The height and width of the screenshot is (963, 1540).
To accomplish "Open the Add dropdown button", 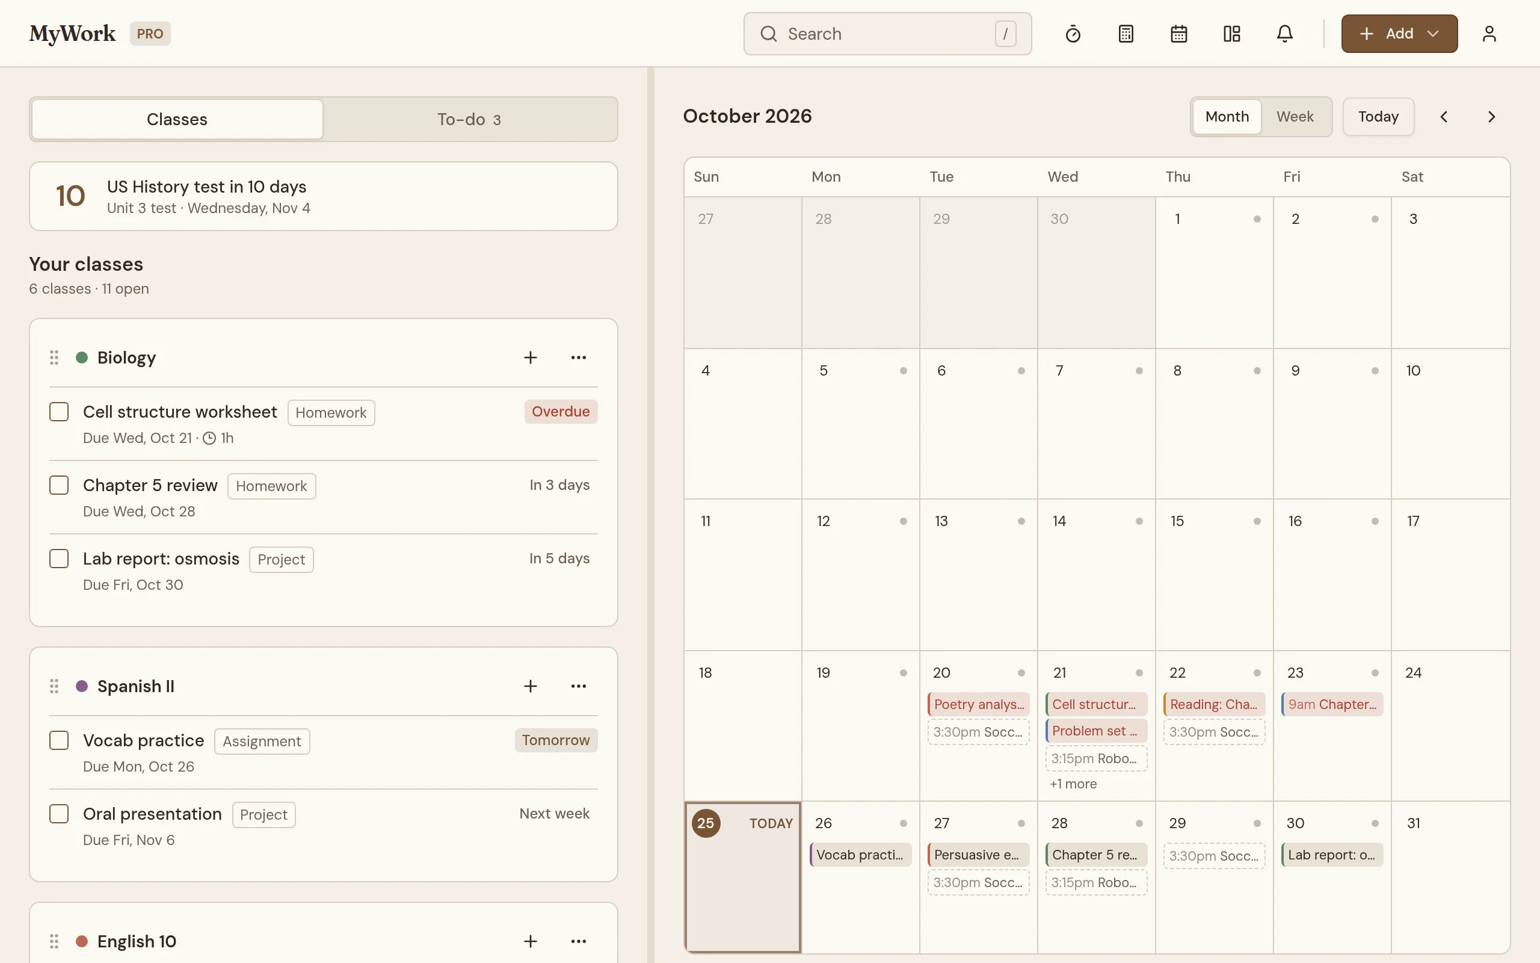I will [x=1399, y=34].
